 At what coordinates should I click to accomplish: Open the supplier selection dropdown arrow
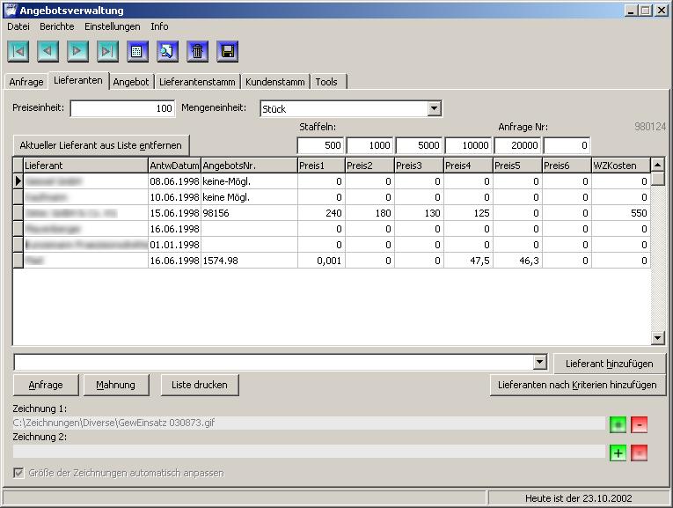(x=540, y=362)
